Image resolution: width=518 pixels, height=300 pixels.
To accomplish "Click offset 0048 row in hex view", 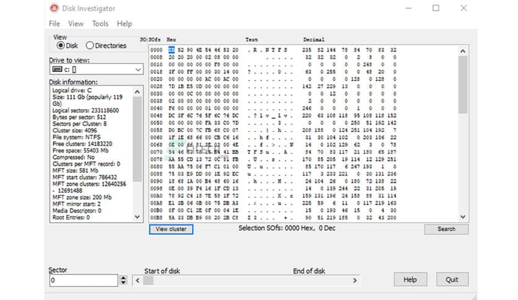I will point(273,116).
